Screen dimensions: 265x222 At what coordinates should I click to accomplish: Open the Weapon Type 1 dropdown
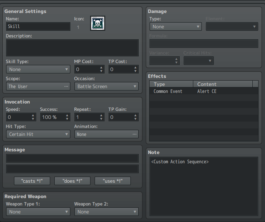click(x=38, y=212)
